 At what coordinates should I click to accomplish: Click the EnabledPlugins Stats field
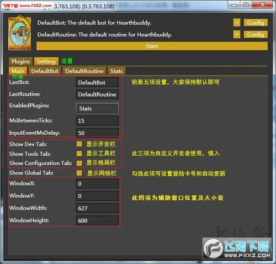click(97, 108)
